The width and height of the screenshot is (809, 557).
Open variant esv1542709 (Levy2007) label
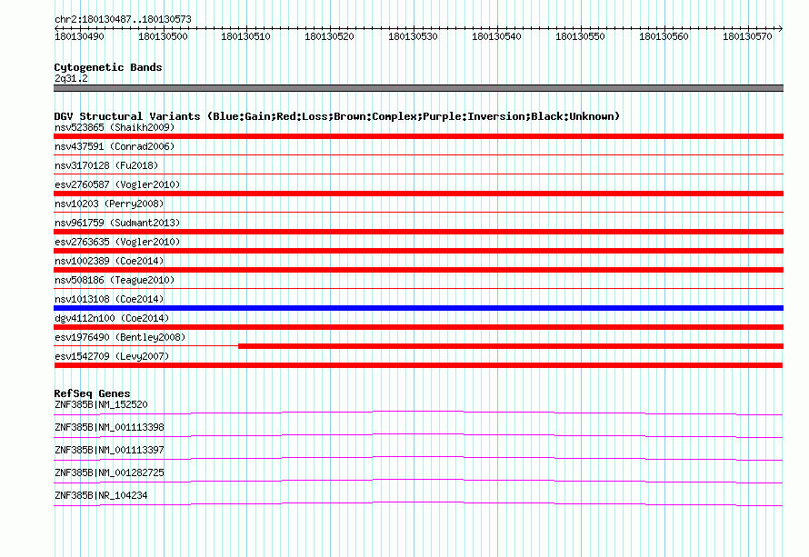tap(112, 356)
